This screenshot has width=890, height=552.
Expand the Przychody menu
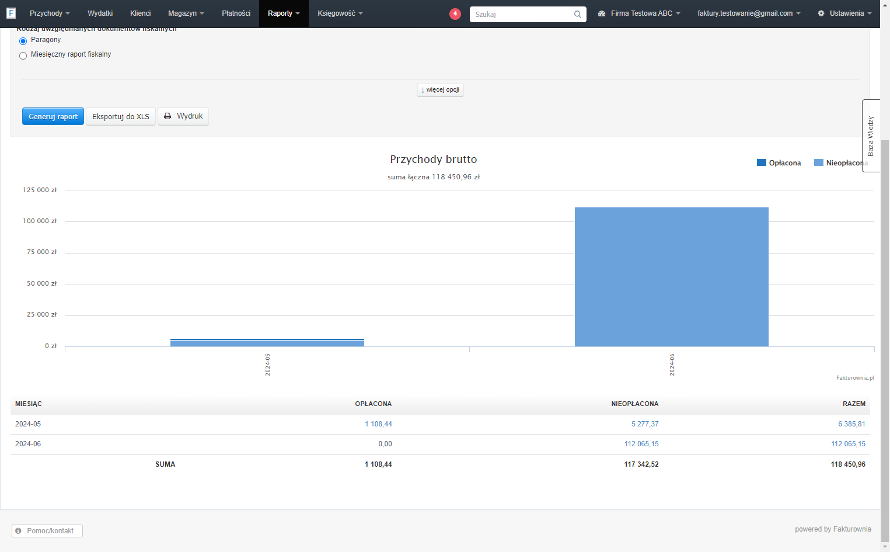click(x=50, y=13)
